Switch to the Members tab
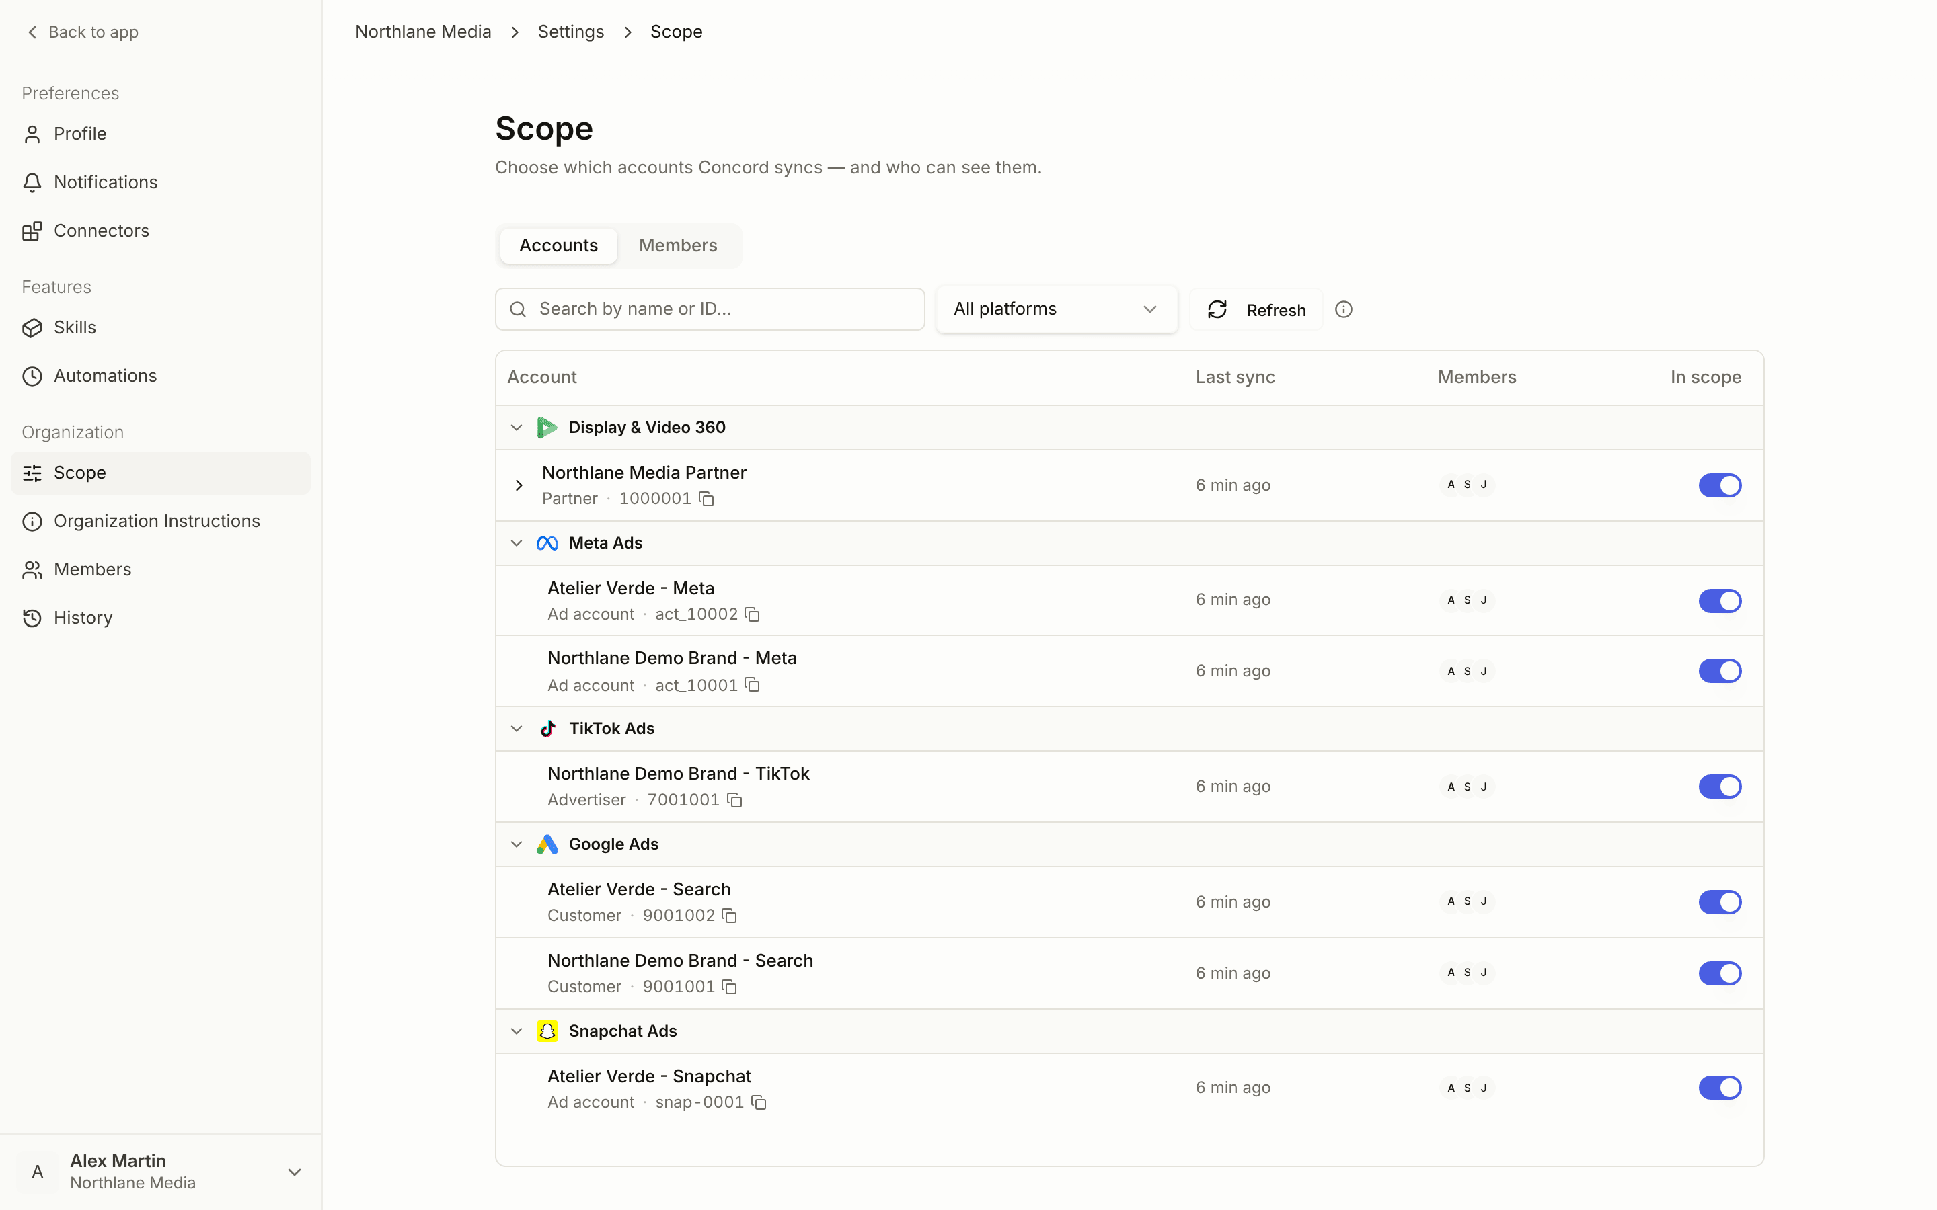The image size is (1937, 1210). 678,245
